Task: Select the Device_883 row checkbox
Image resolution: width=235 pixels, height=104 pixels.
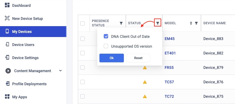Action: [x=83, y=39]
